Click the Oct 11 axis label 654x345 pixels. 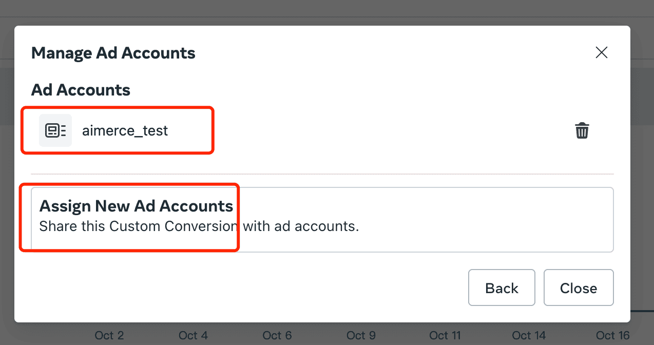coord(445,335)
